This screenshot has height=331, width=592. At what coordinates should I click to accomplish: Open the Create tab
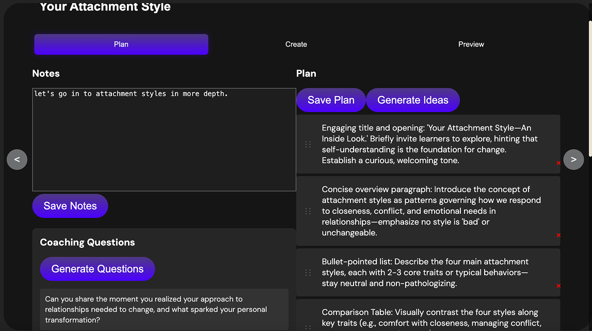tap(296, 44)
